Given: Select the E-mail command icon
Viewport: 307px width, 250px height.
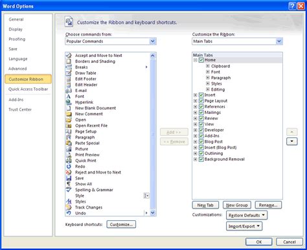Looking at the screenshot, I should coord(69,91).
